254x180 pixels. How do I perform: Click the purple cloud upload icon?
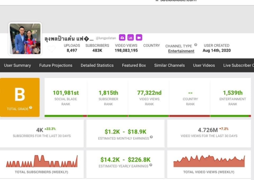tap(122, 37)
